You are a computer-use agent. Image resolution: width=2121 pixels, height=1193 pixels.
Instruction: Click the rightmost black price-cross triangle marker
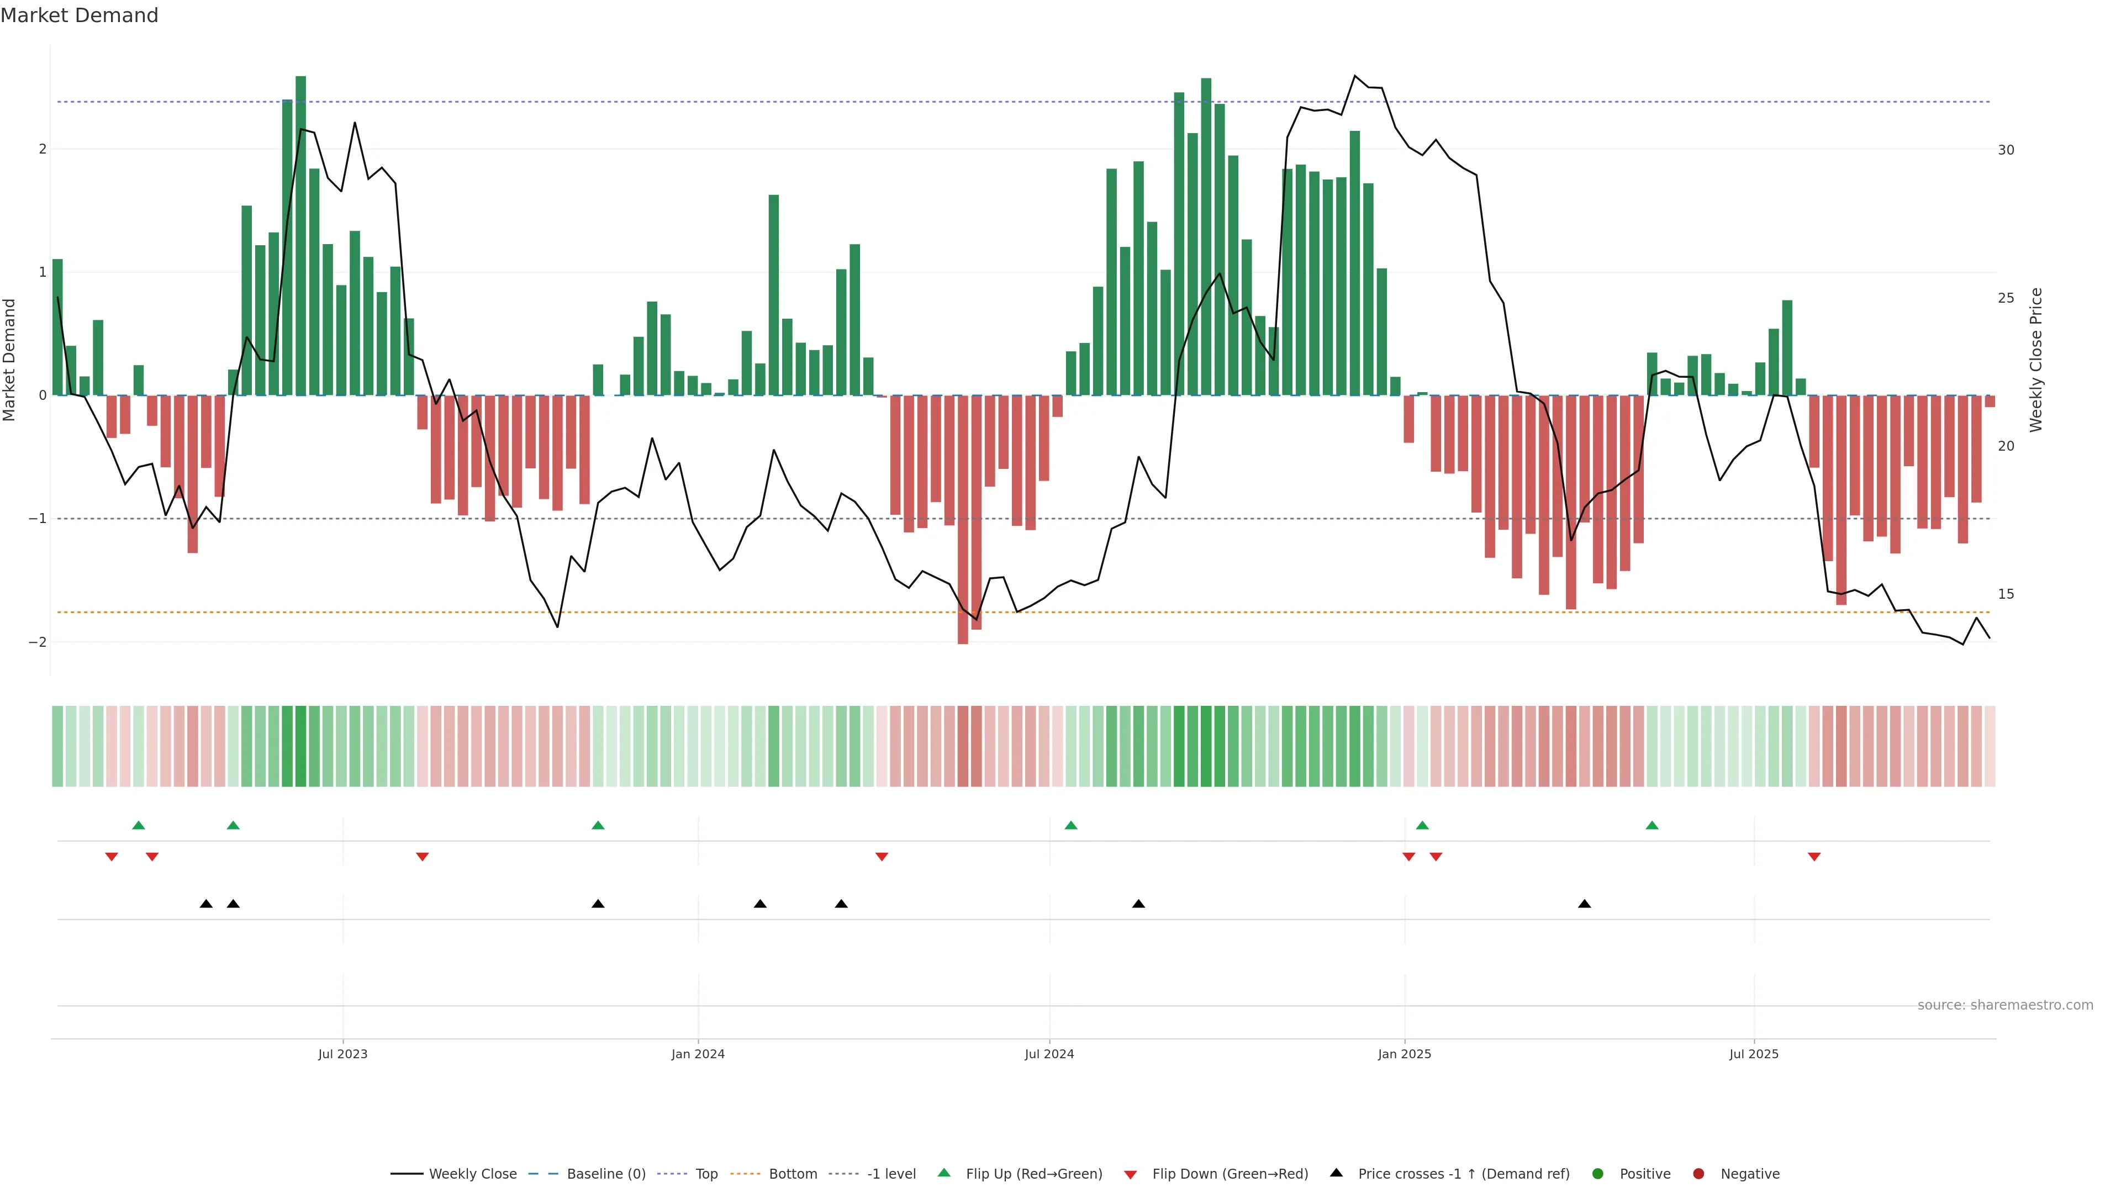coord(1584,904)
